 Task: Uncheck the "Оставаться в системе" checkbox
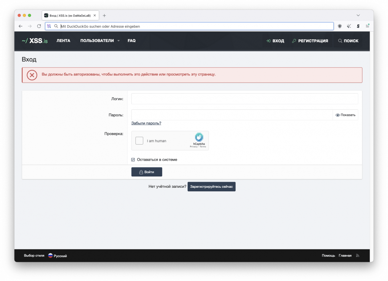pos(133,160)
